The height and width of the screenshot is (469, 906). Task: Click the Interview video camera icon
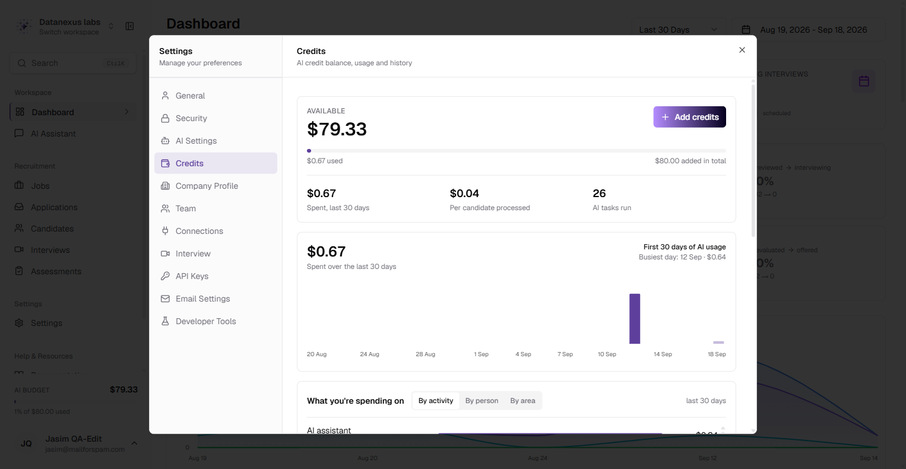point(165,253)
